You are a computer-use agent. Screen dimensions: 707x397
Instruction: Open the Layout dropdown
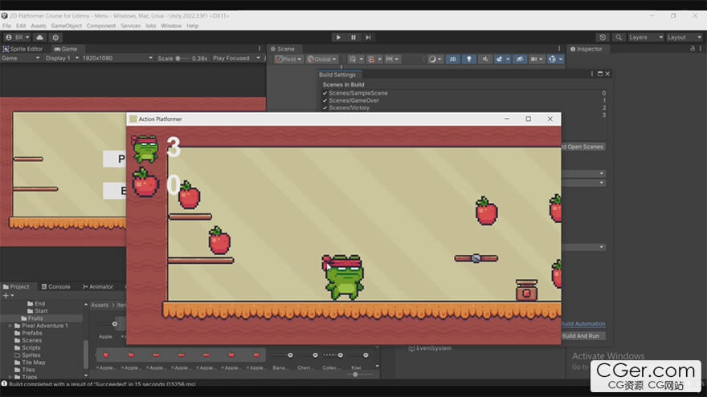click(684, 37)
